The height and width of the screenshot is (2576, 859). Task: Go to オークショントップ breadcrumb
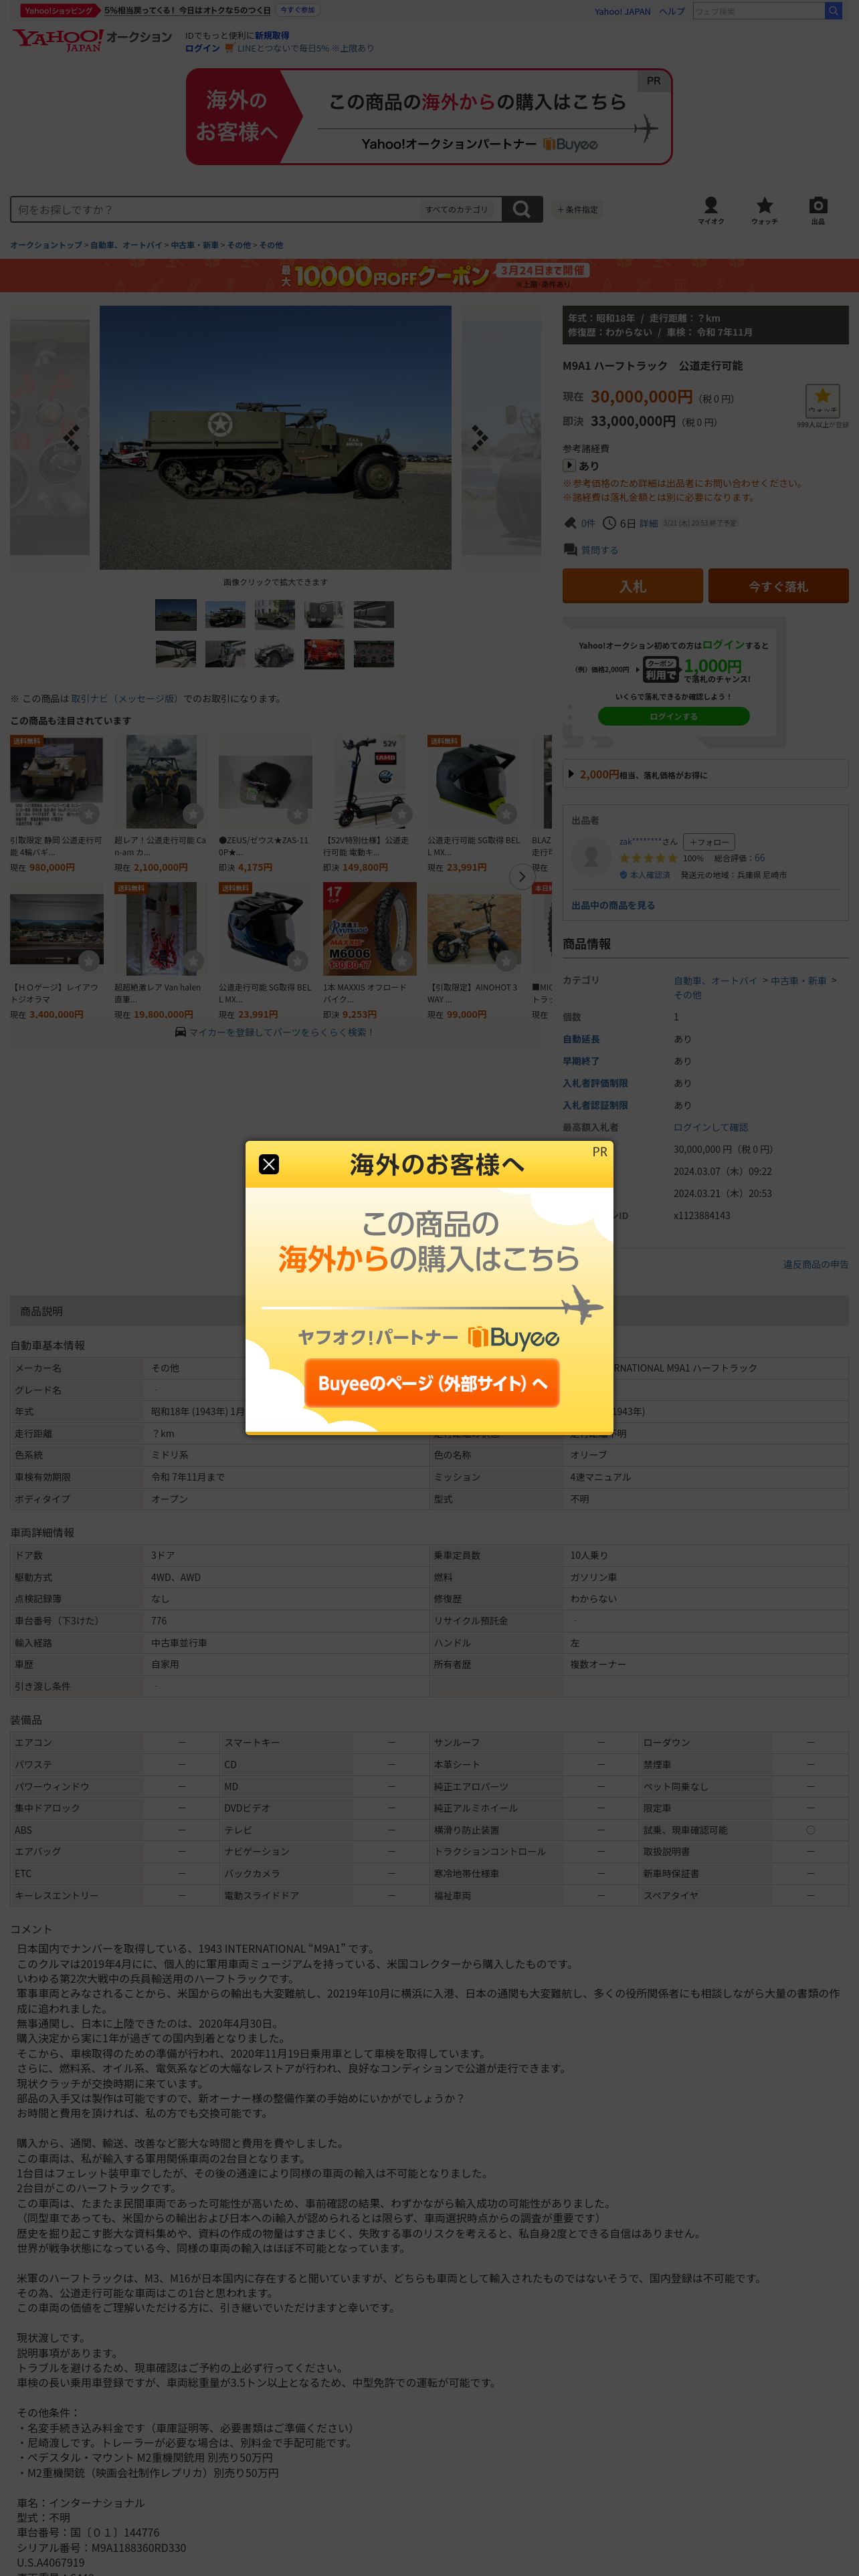tap(46, 245)
